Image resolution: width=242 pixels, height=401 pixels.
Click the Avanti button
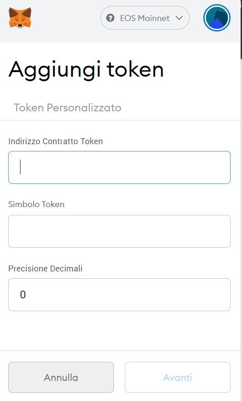pos(178,377)
